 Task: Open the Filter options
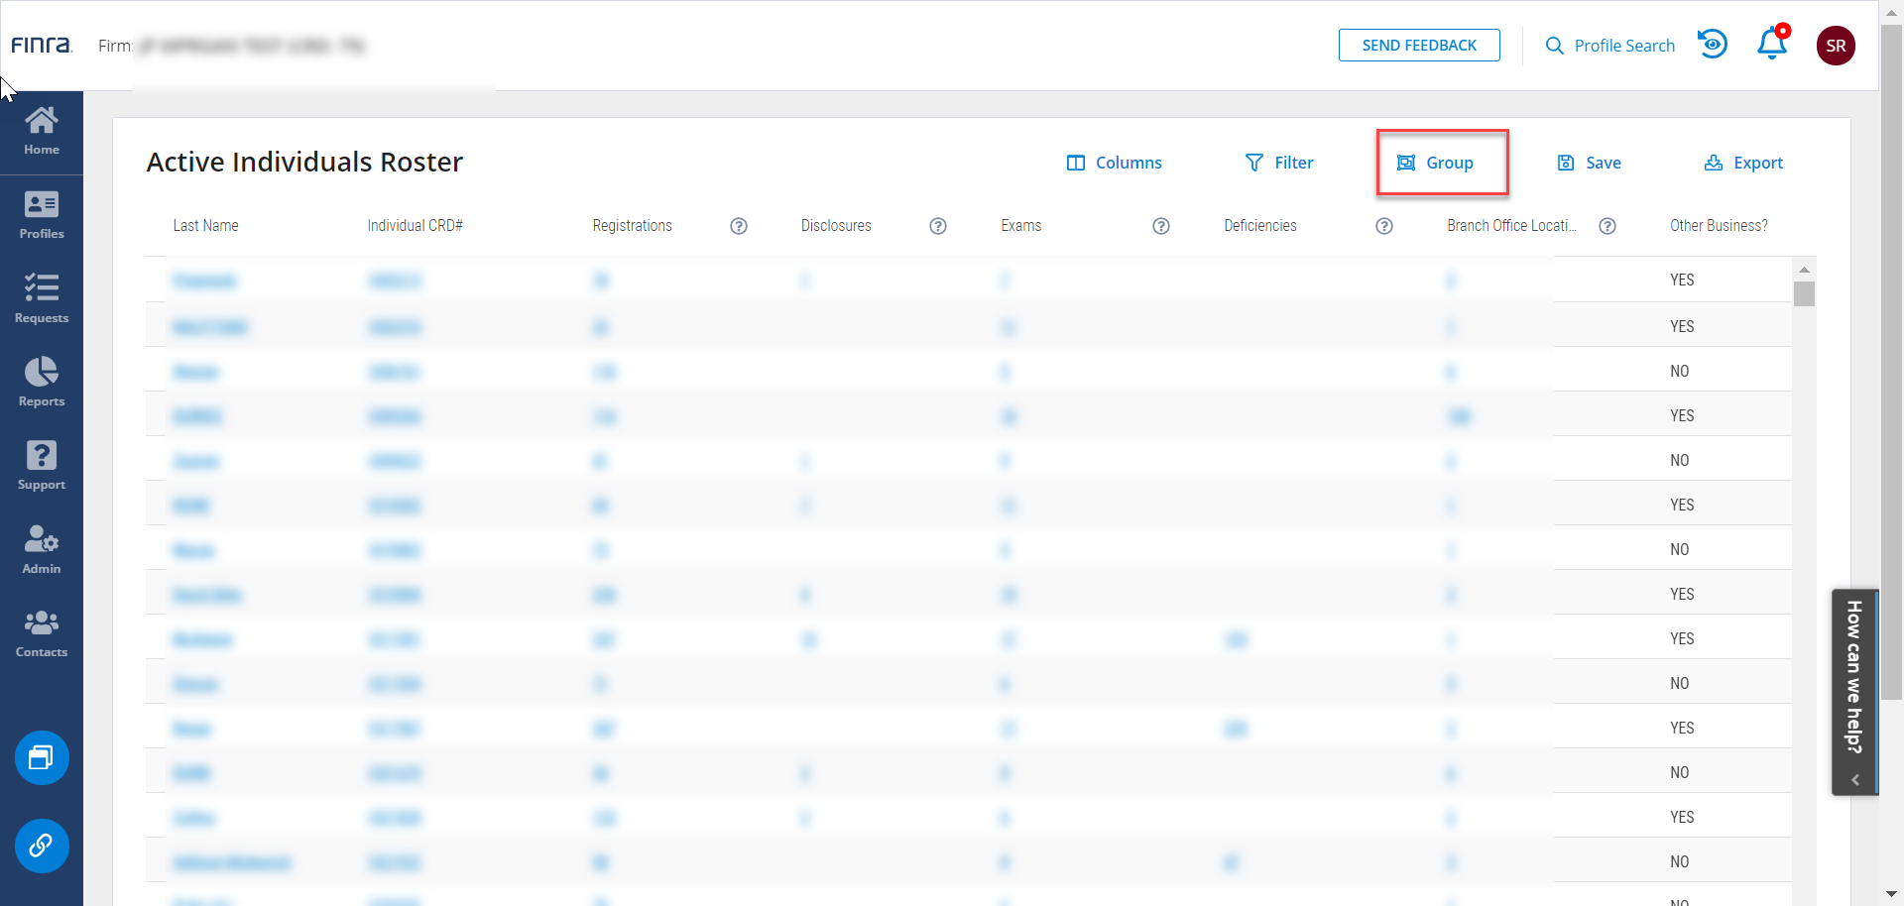click(1279, 163)
